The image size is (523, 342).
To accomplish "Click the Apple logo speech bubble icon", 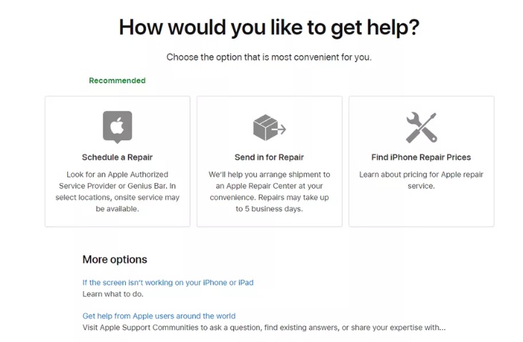I will pyautogui.click(x=117, y=127).
